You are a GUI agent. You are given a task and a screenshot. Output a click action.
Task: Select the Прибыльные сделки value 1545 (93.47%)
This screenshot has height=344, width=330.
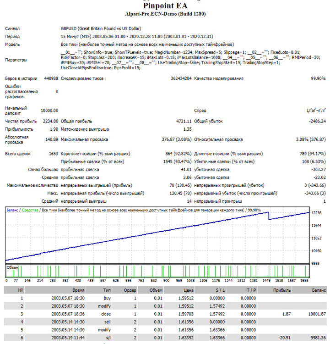(x=177, y=162)
